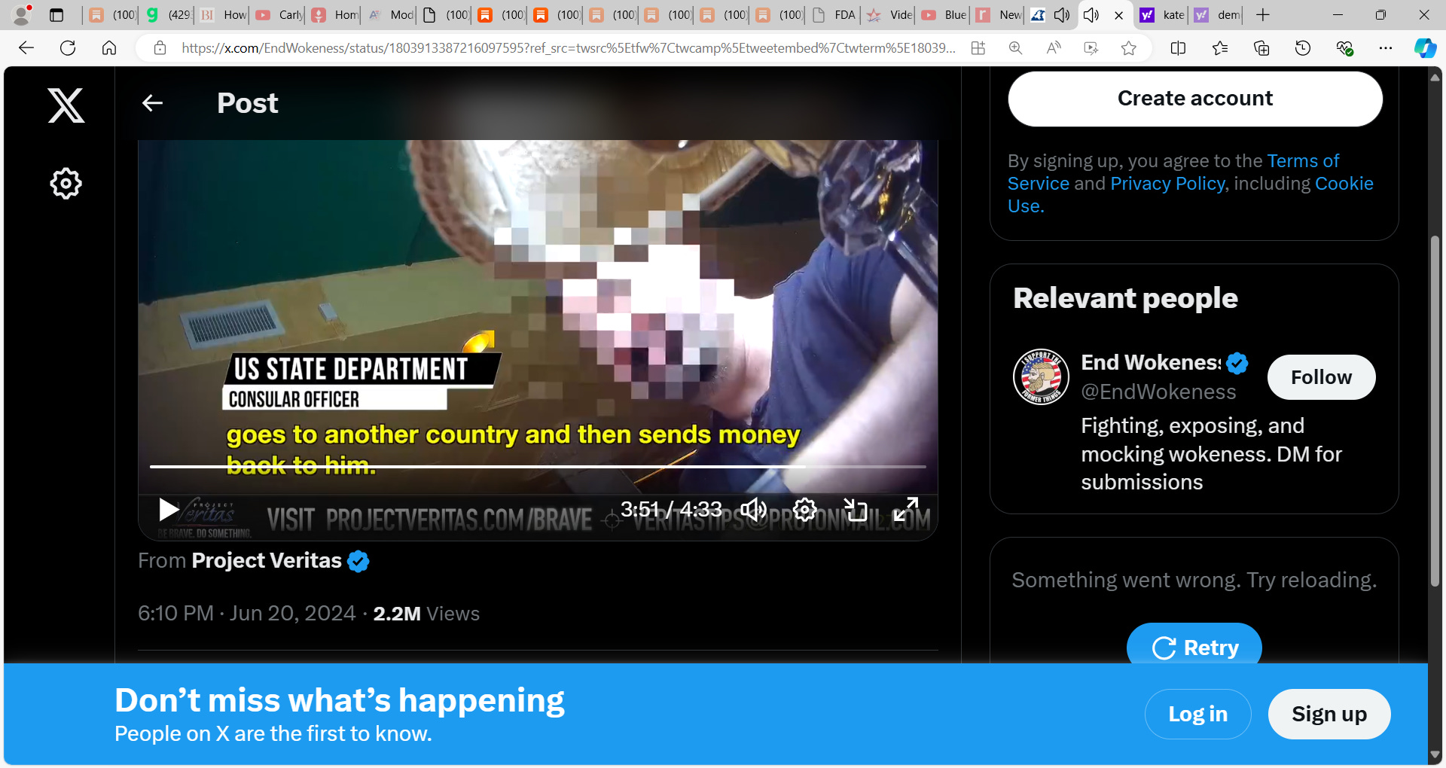Open the apps grid icon in address bar
This screenshot has height=768, width=1446.
(978, 48)
